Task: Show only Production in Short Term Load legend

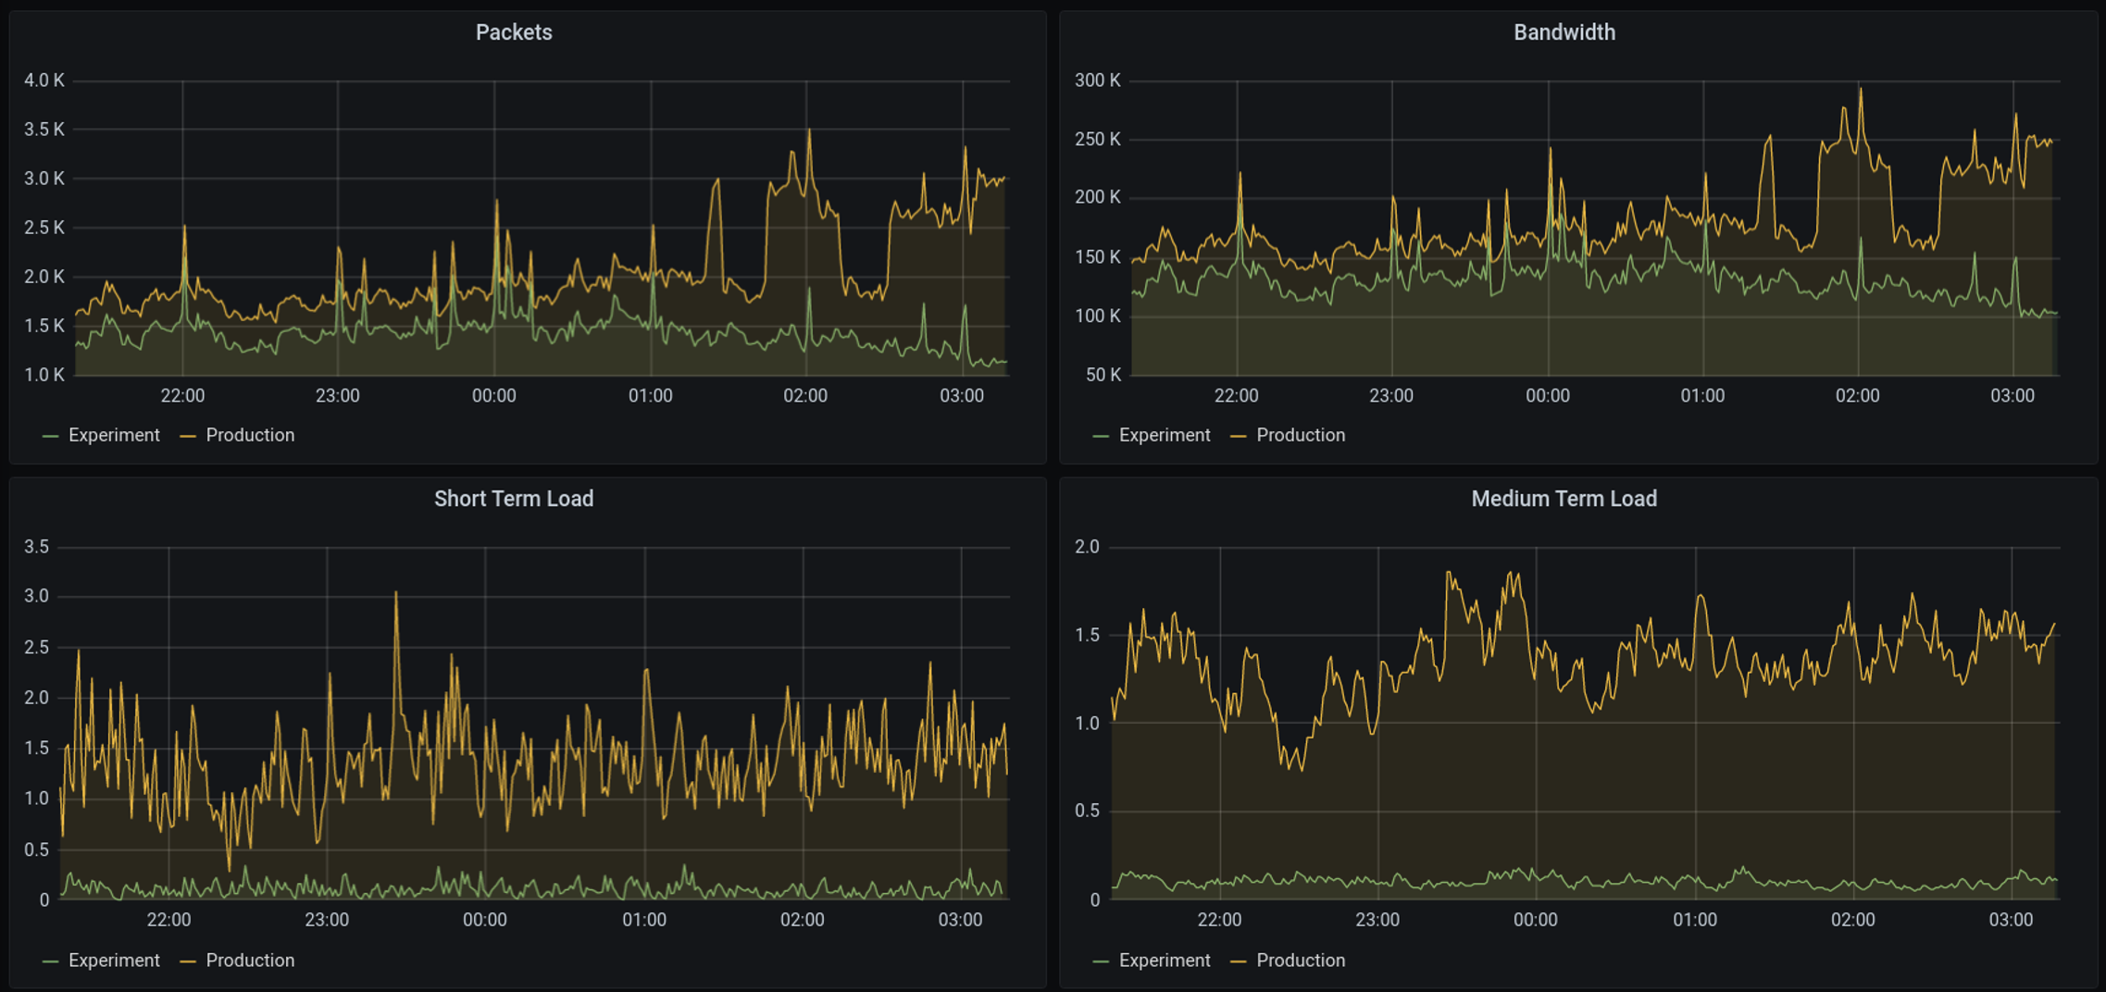Action: (250, 961)
